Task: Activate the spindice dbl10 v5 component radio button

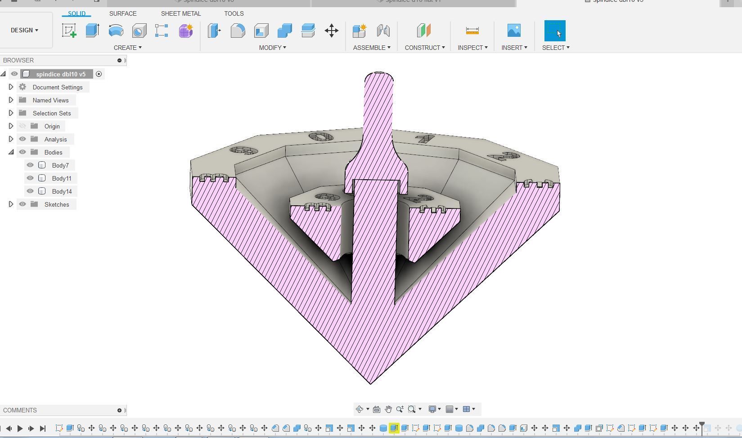Action: (99, 74)
